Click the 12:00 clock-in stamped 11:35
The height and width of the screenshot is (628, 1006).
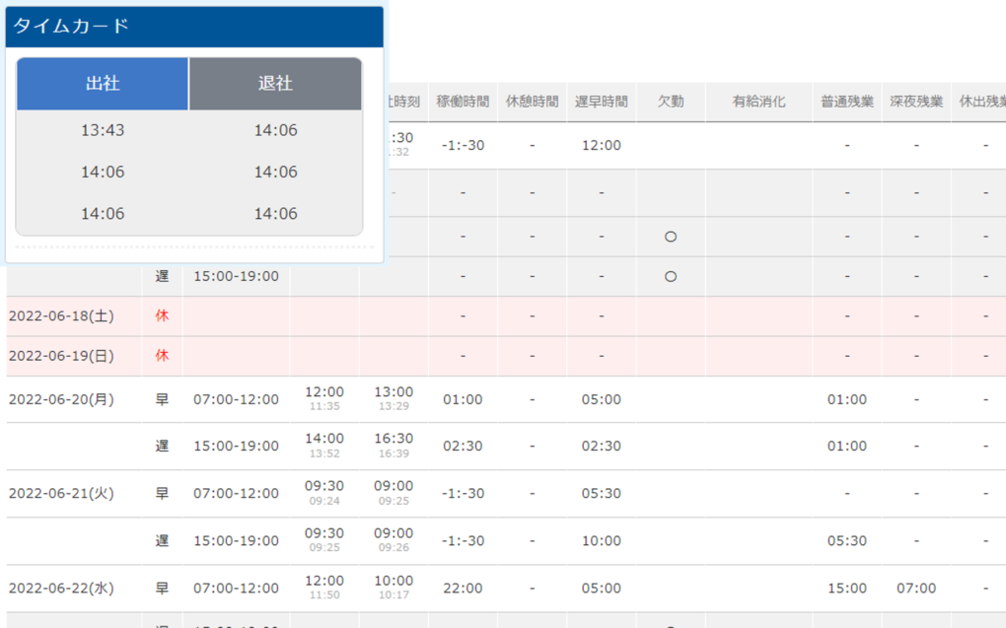point(324,392)
